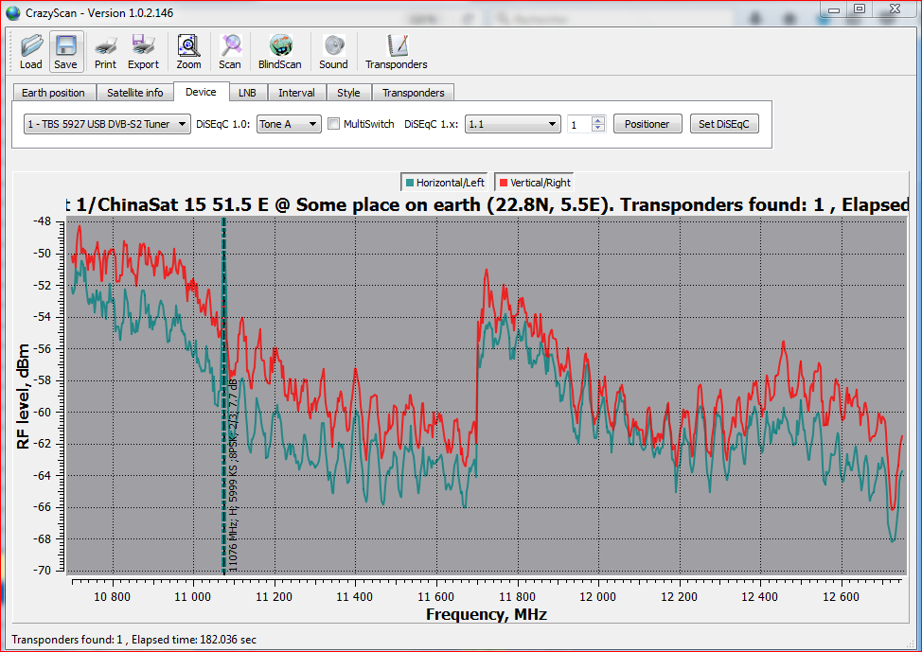Print the spectrum chart
This screenshot has height=652, width=922.
pos(105,51)
